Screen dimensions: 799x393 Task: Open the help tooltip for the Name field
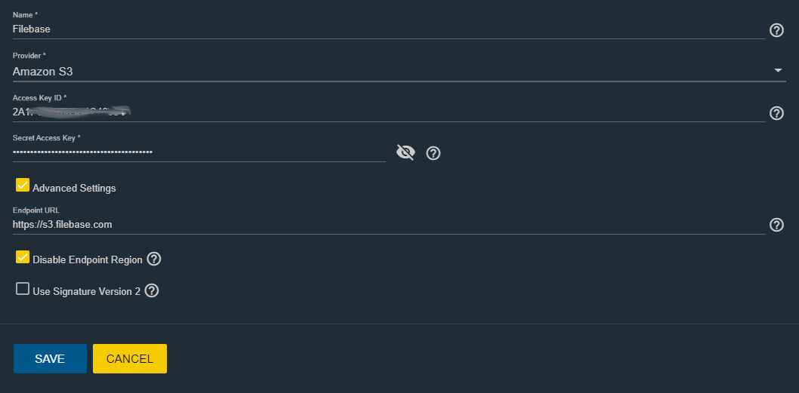coord(776,30)
